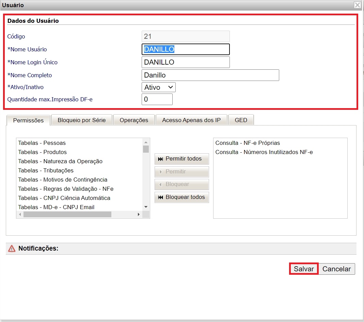Open the Bloqueio por Série tab

coord(82,120)
